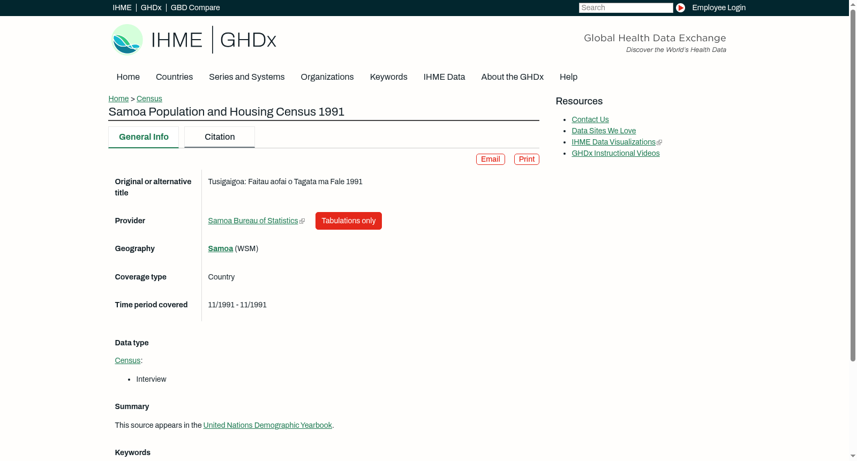Open About the GHDx menu

point(513,77)
